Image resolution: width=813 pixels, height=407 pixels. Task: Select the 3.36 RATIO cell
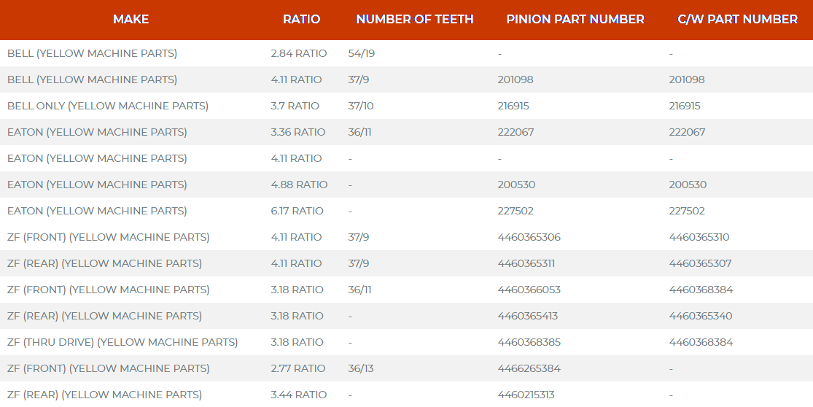298,132
